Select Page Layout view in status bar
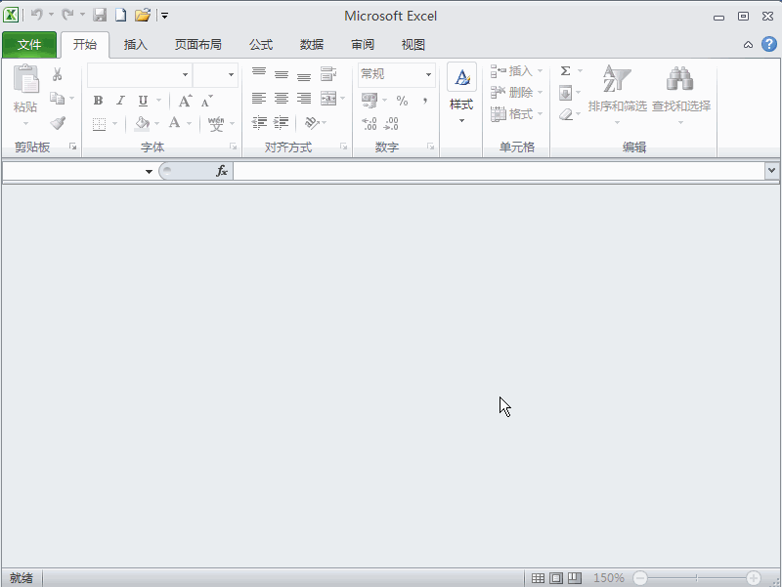 coord(556,578)
